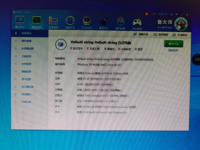
Task: Open 问题反馈 feedback link
Action: (163, 14)
